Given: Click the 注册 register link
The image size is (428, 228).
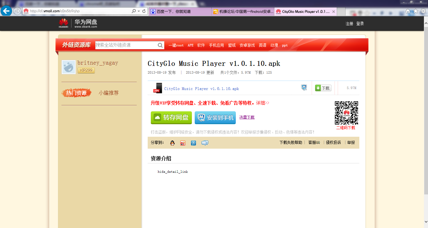Looking at the screenshot, I should (x=349, y=24).
